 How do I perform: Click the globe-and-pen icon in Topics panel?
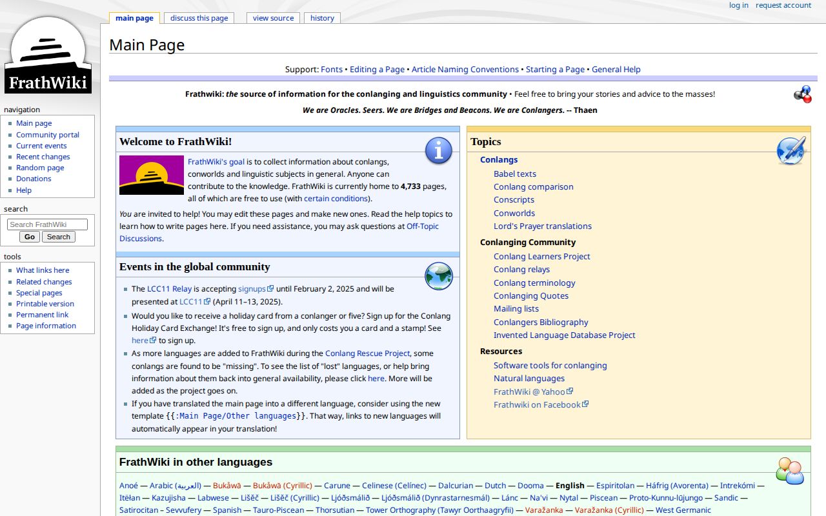coord(791,150)
